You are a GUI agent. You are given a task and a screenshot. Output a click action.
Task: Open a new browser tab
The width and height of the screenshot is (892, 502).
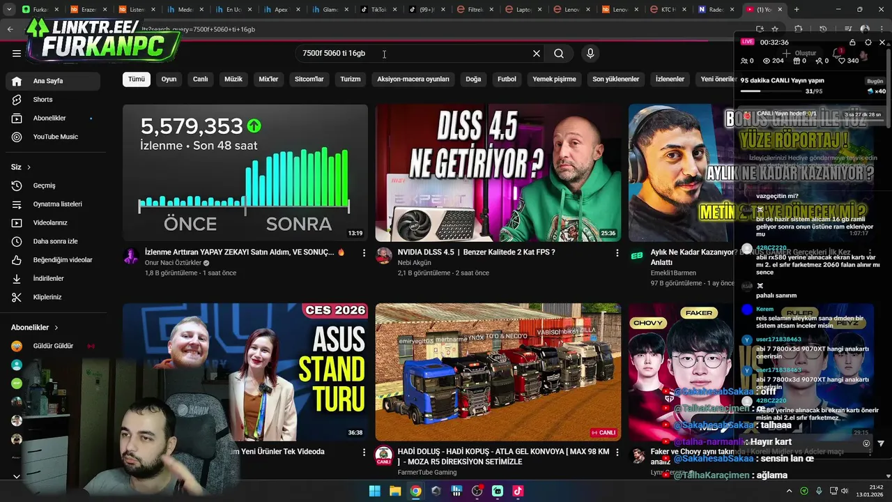797,10
